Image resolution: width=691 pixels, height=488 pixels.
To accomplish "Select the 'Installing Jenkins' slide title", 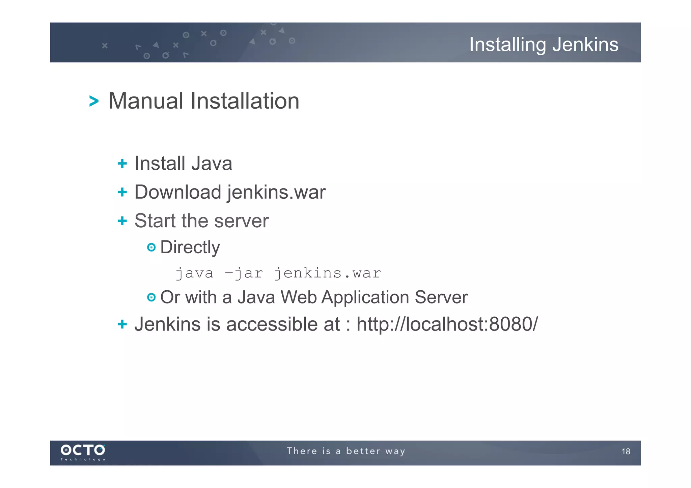I will coord(544,45).
